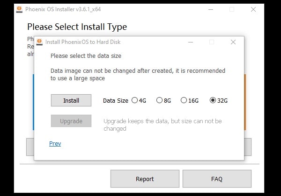
Task: Close the Install PhoenixOS to Hard Disk dialog
Action: [x=233, y=42]
